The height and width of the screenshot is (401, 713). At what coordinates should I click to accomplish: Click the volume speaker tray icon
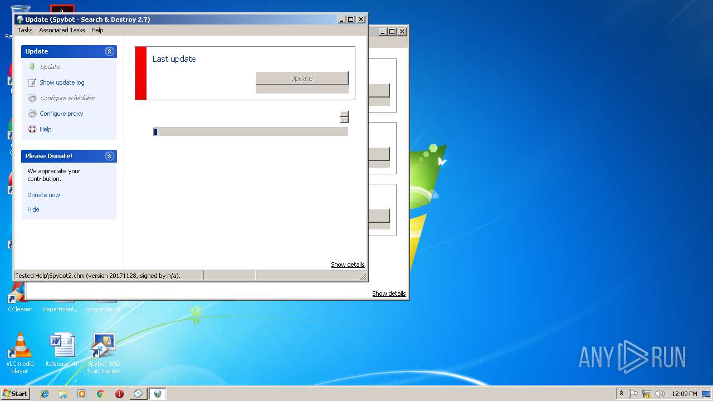tap(660, 394)
